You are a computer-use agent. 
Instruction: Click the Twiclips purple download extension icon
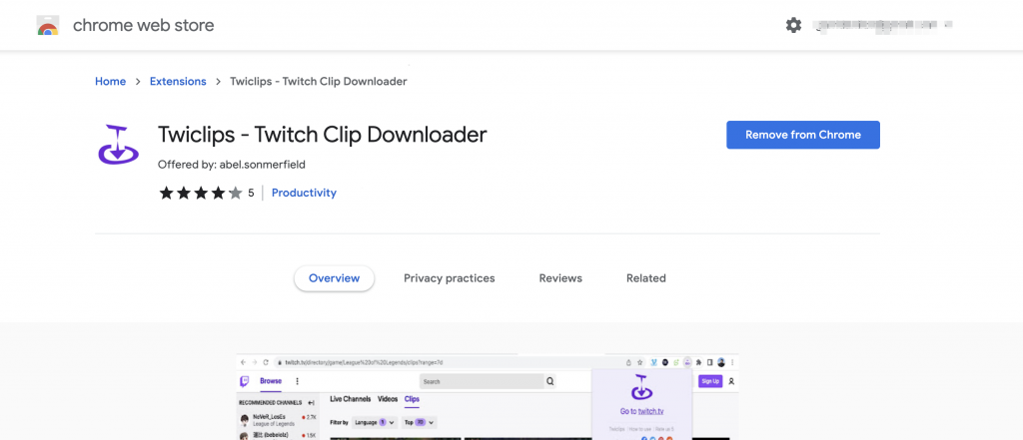pos(119,144)
